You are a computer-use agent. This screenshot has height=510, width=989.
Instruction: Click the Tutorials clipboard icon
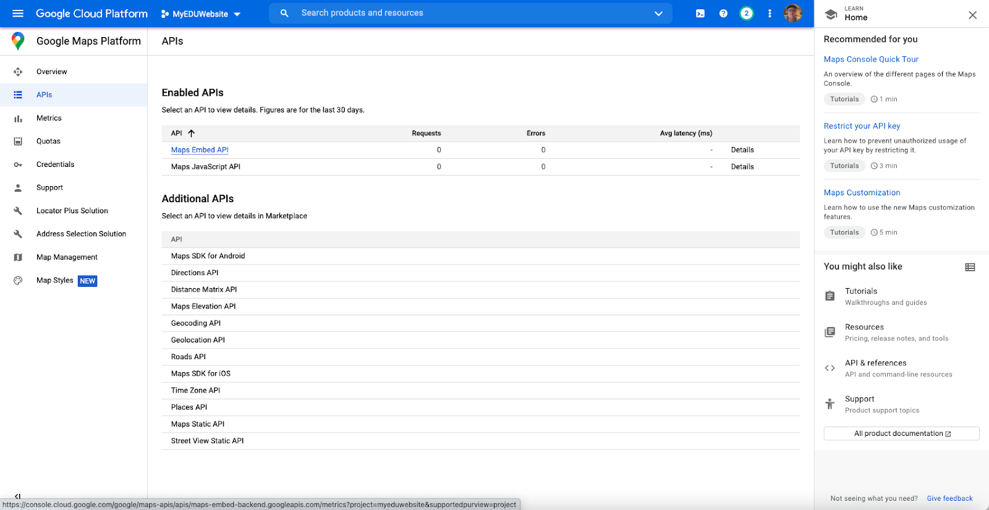tap(830, 296)
